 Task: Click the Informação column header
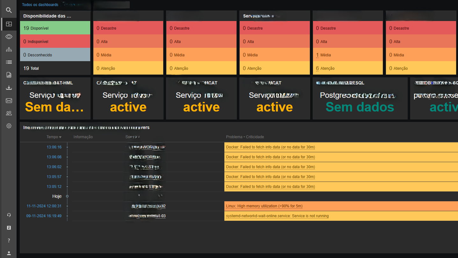click(83, 137)
